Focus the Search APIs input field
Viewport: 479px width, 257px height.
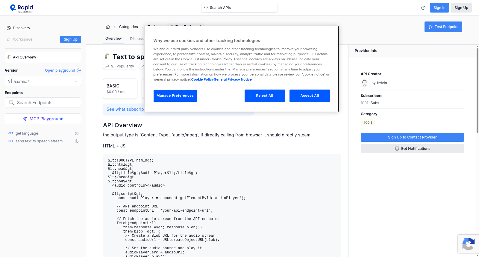coord(239,8)
